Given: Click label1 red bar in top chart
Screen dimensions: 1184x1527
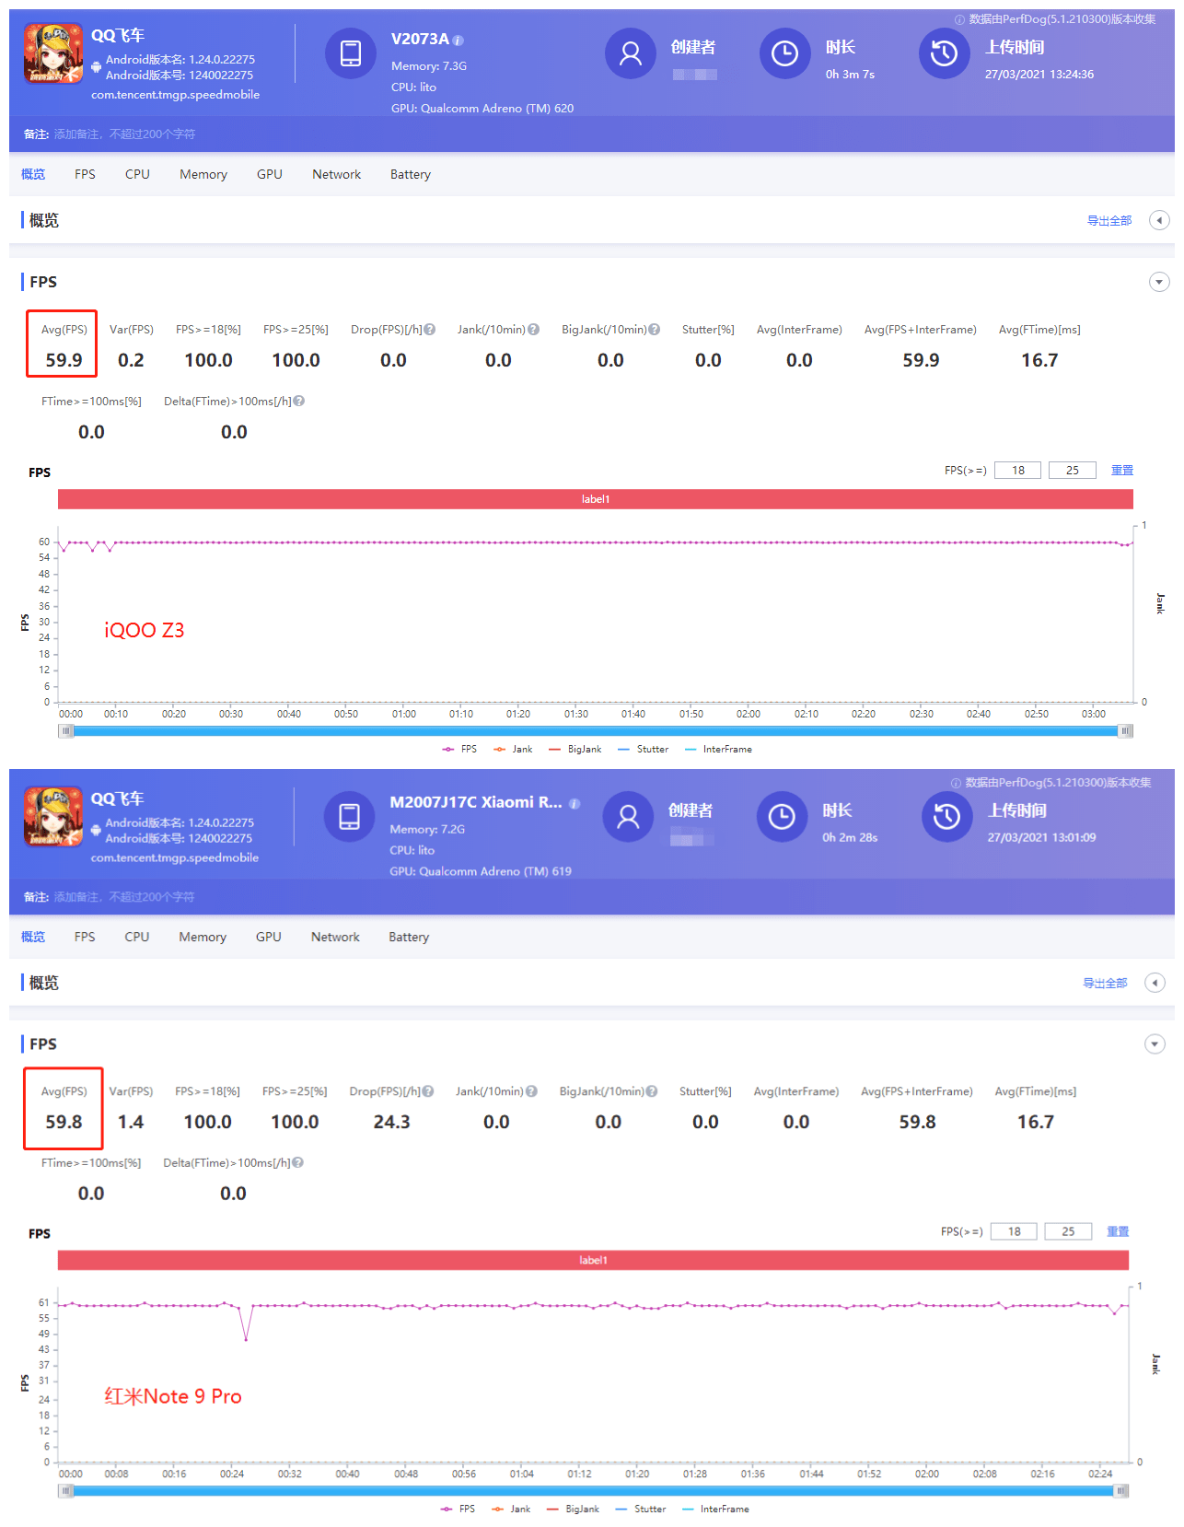Looking at the screenshot, I should coord(596,499).
